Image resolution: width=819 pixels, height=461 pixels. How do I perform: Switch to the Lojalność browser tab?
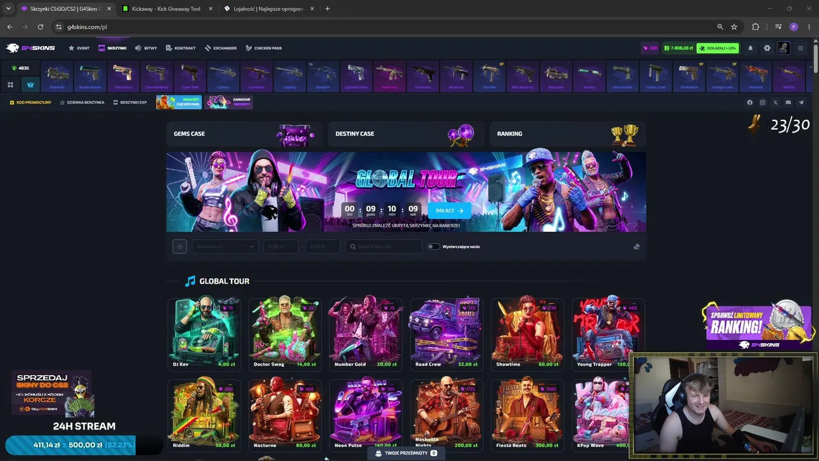click(x=269, y=9)
